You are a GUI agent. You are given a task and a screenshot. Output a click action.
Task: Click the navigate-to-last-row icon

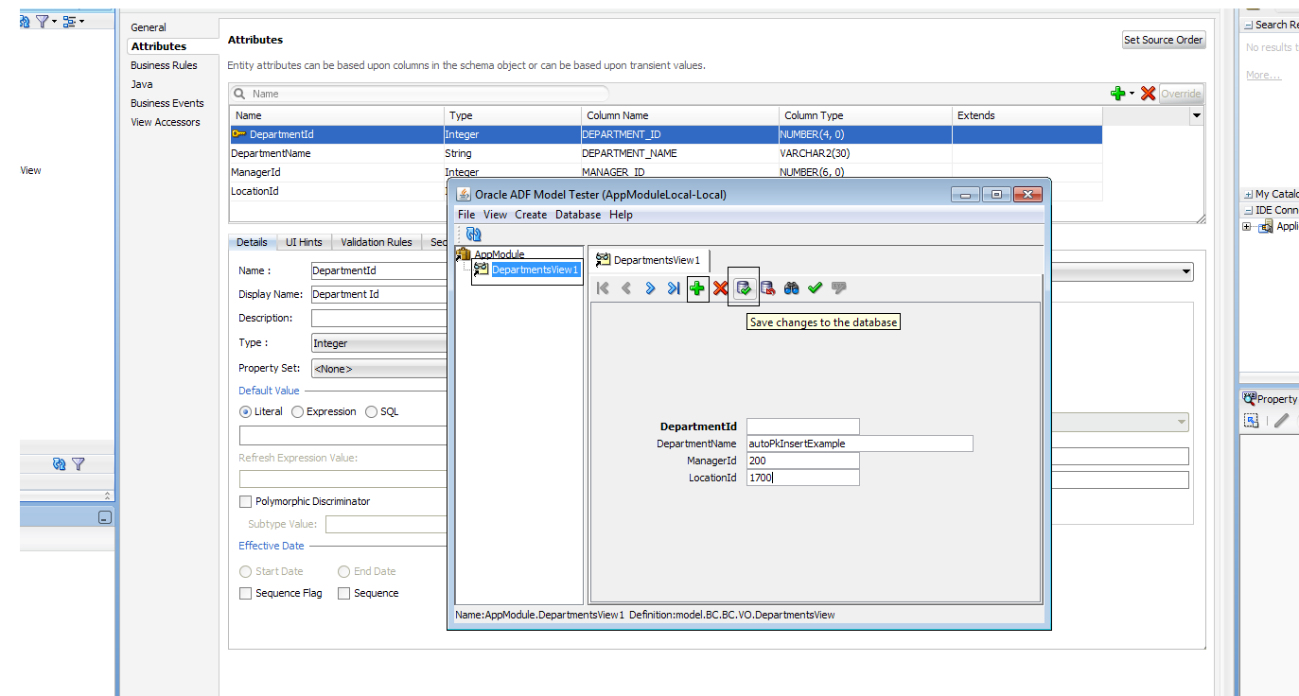673,288
